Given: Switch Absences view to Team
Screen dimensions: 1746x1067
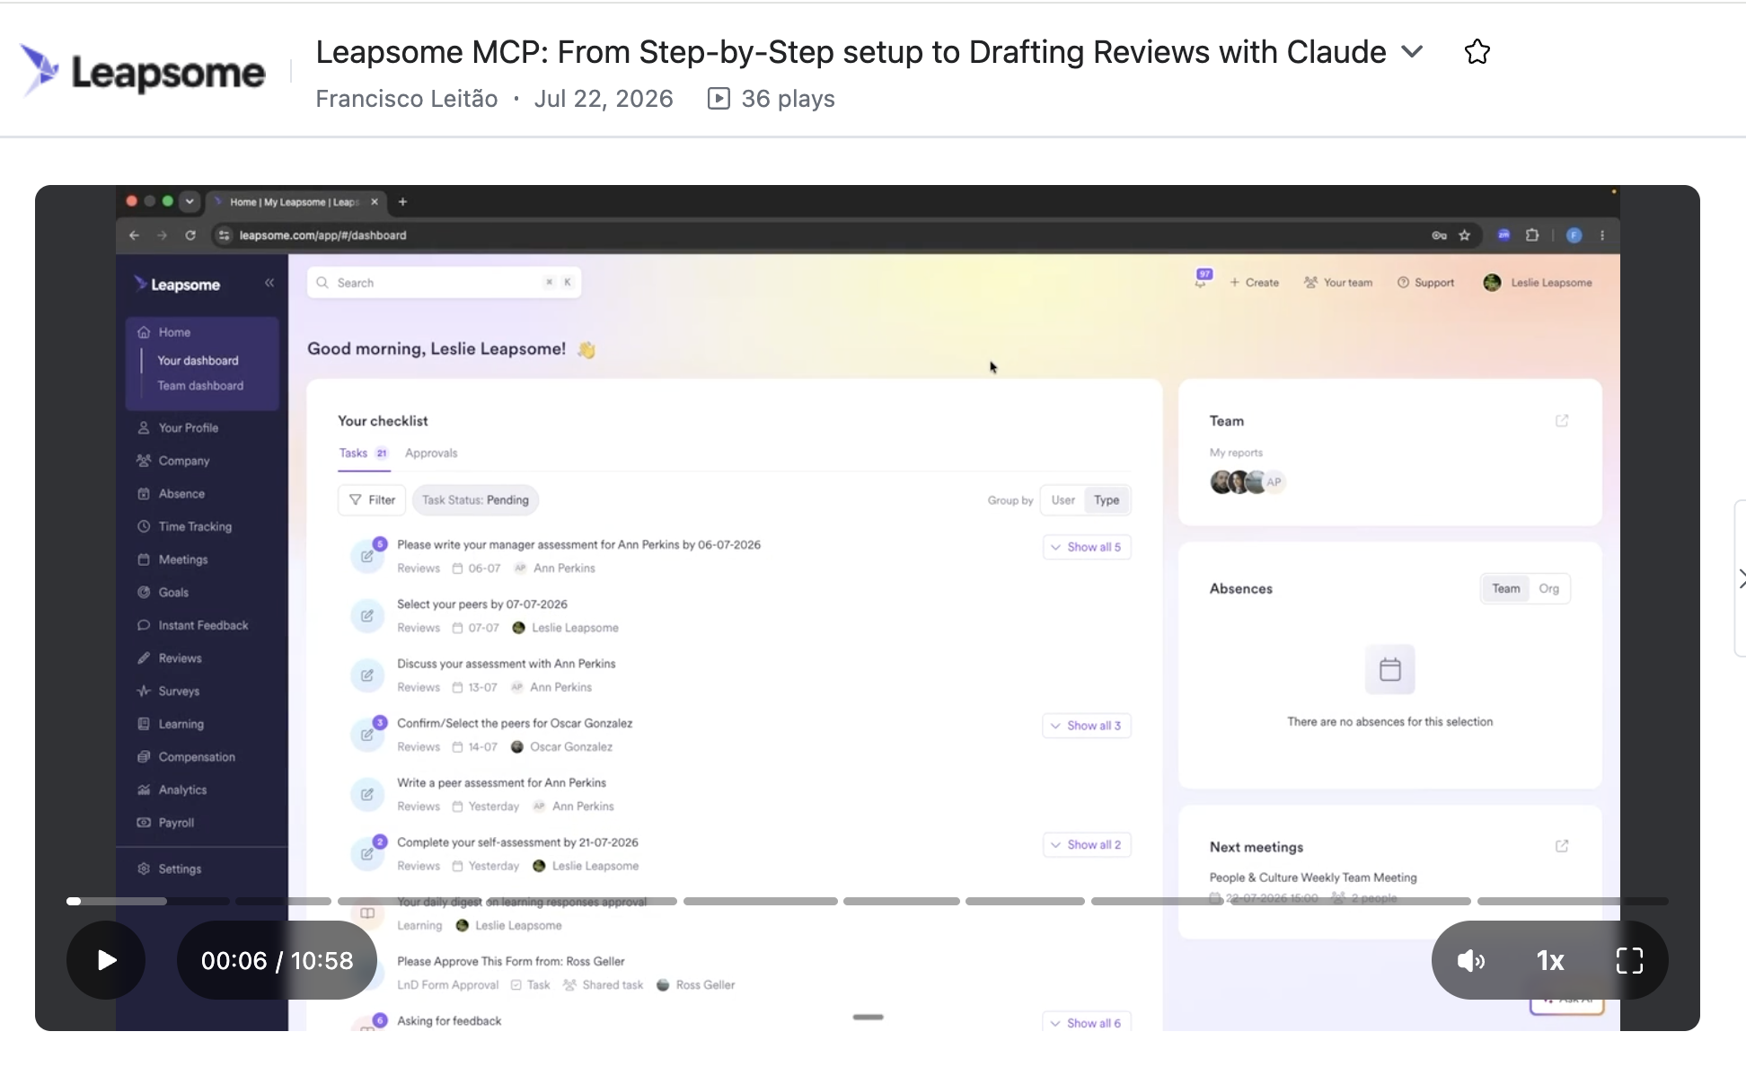Looking at the screenshot, I should coord(1506,589).
